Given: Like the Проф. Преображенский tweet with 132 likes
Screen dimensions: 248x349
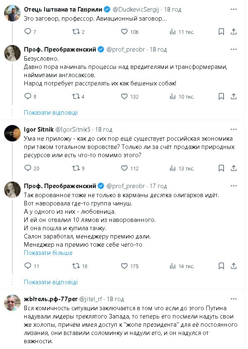Looking at the screenshot, I should click(125, 97).
